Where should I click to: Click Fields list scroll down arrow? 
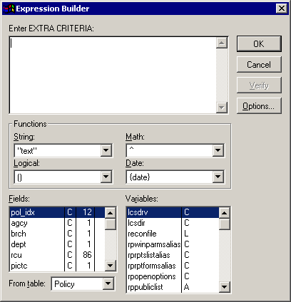click(111, 266)
